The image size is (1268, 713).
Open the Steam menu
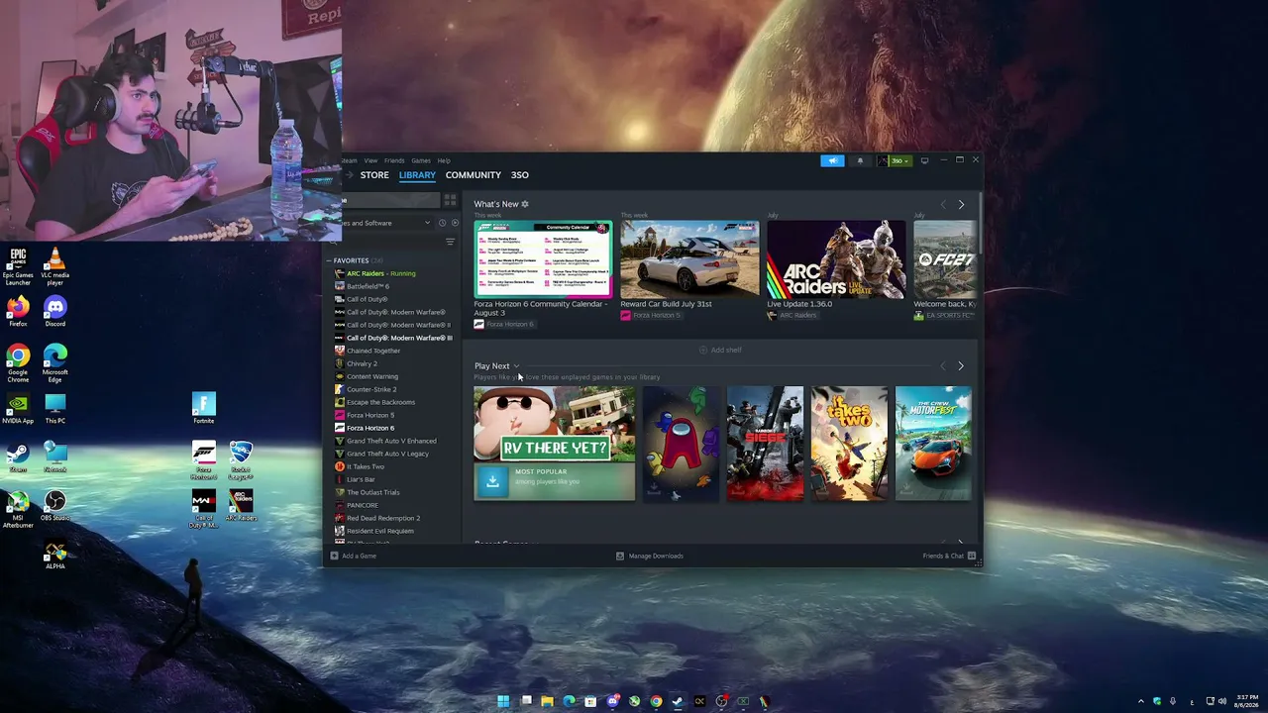pos(349,160)
